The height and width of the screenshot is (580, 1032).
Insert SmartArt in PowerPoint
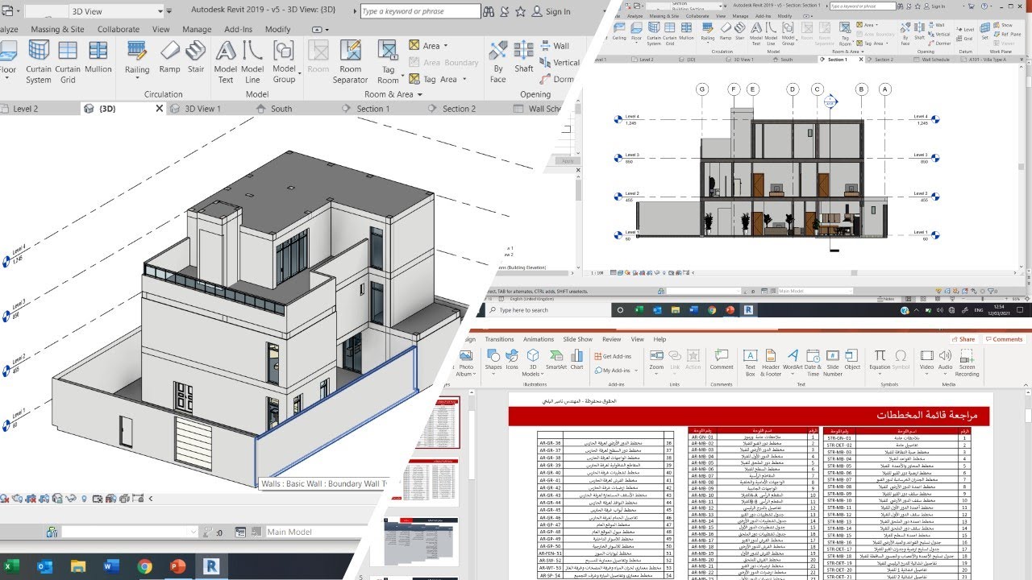(x=556, y=358)
